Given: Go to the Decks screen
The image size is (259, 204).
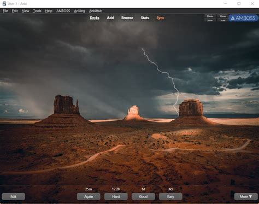Looking at the screenshot, I should click(95, 18).
